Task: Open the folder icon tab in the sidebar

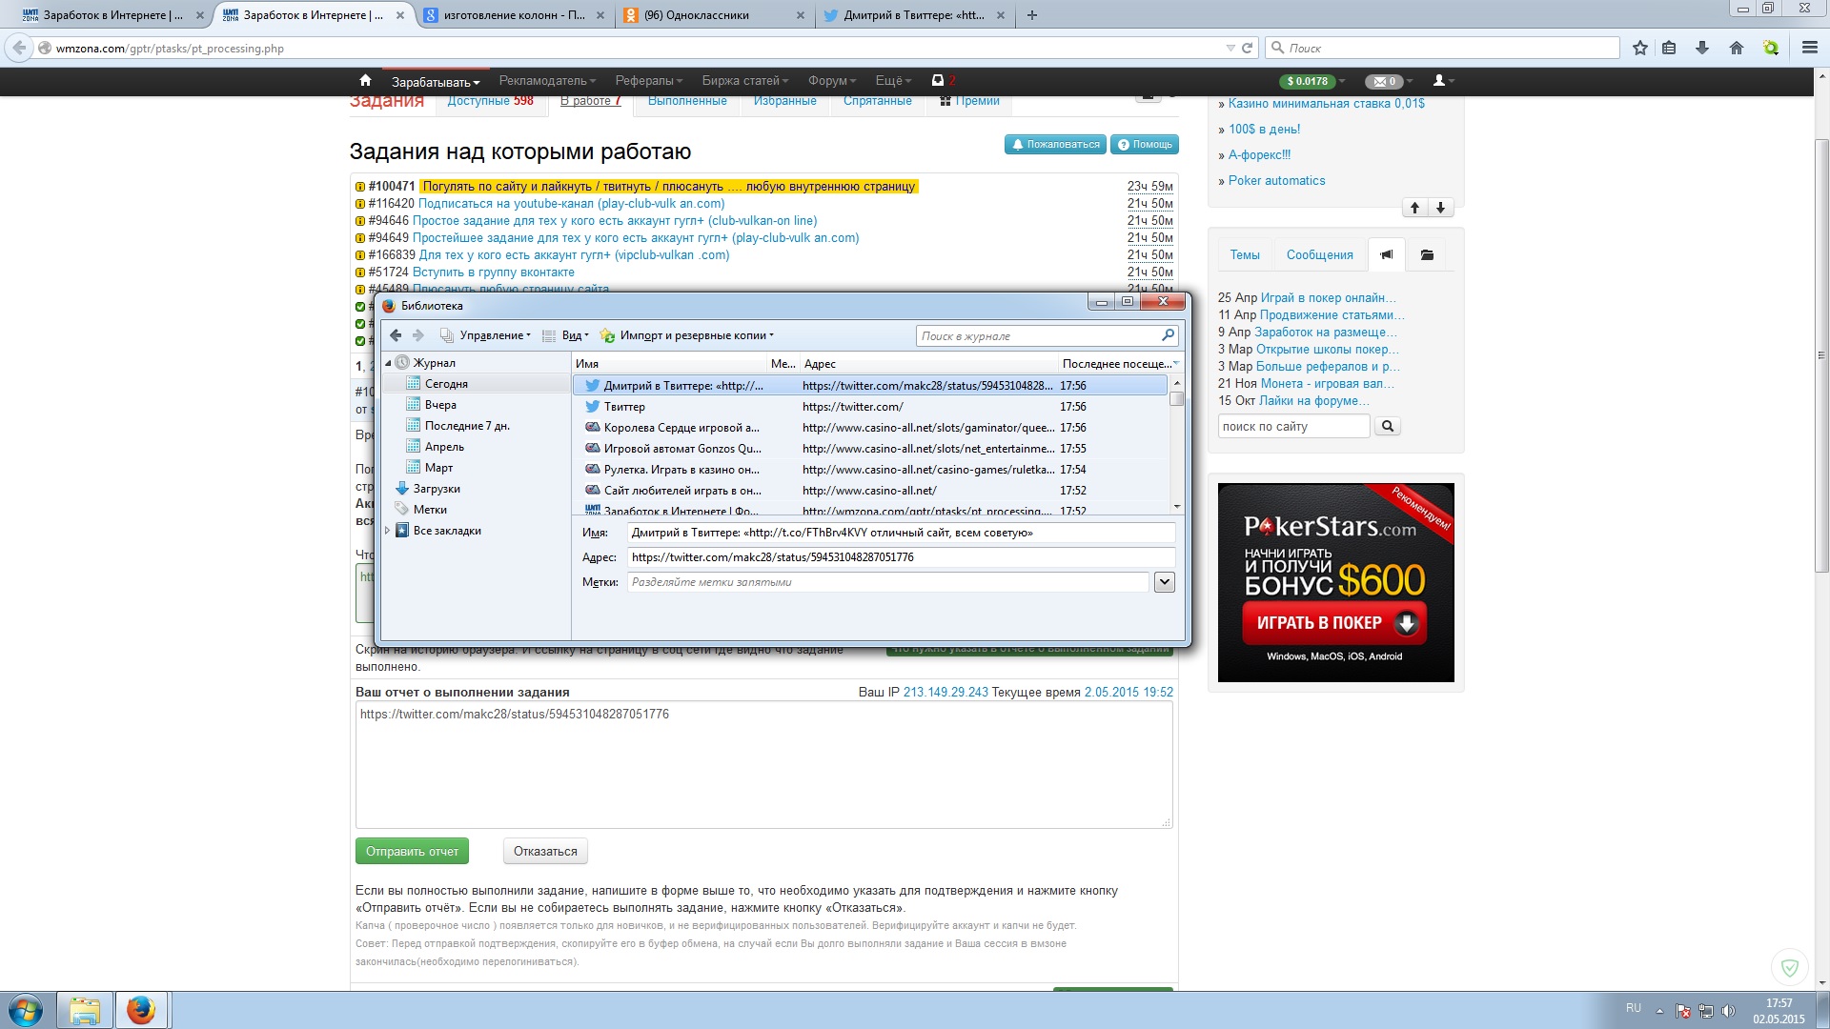Action: pyautogui.click(x=1427, y=254)
